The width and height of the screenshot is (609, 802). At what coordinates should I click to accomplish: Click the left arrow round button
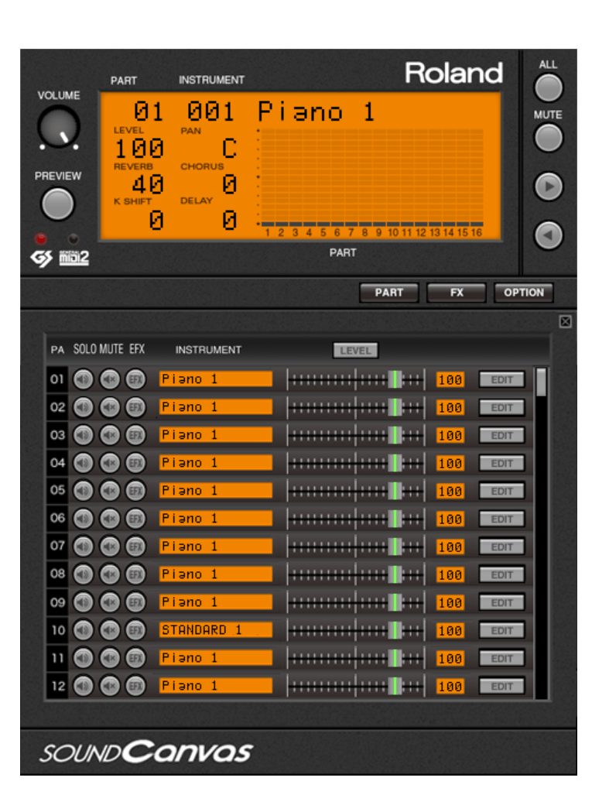(x=548, y=235)
